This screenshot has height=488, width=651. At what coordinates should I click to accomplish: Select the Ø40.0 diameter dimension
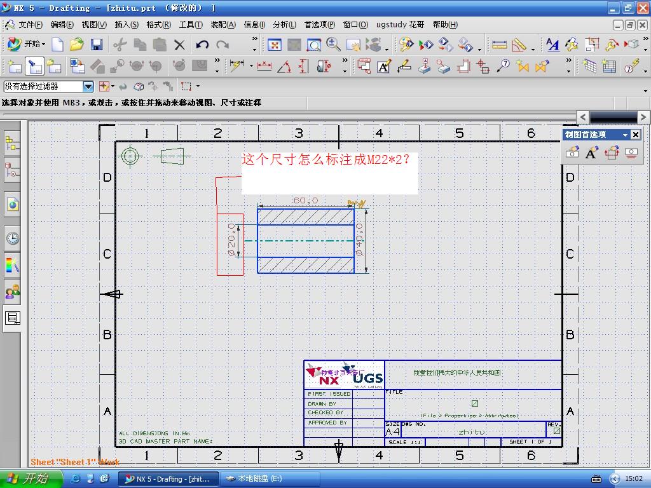pos(360,240)
